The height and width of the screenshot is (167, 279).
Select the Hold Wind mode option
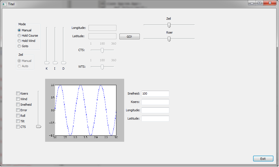pyautogui.click(x=19, y=41)
